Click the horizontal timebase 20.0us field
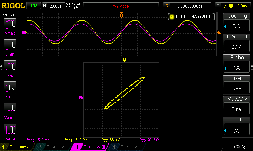 53,6
